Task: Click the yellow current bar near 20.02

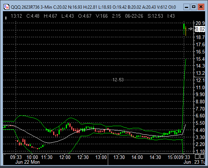Action: [186, 31]
